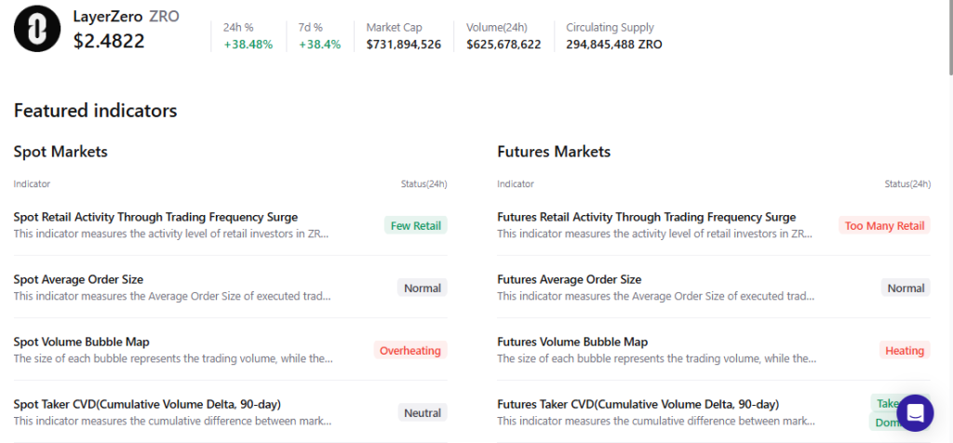Open Spot Volume Bubble Map indicator

[x=81, y=342]
